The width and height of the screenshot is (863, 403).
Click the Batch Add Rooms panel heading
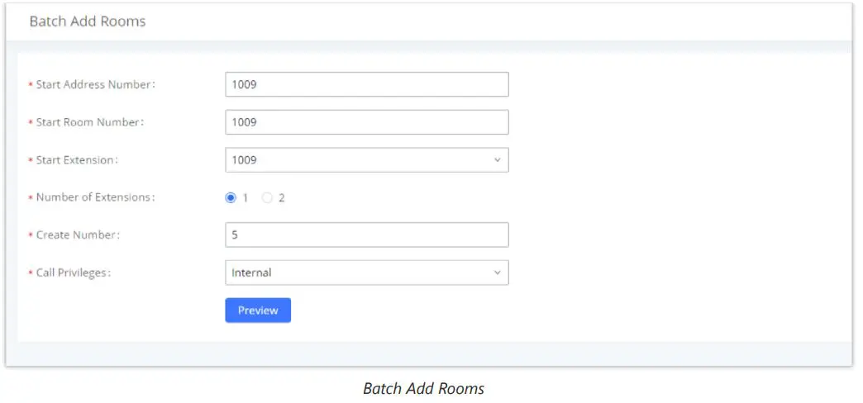(88, 21)
